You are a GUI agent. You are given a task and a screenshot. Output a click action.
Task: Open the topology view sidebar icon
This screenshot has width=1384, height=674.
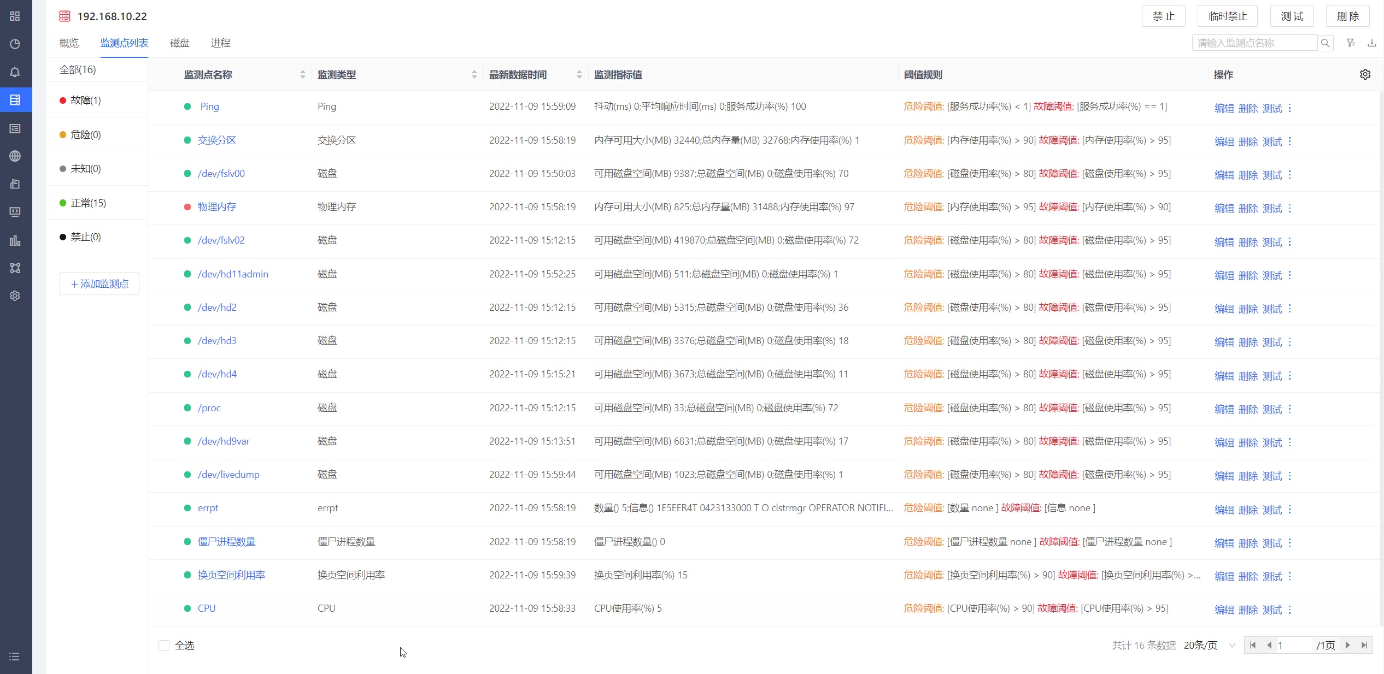pyautogui.click(x=15, y=268)
